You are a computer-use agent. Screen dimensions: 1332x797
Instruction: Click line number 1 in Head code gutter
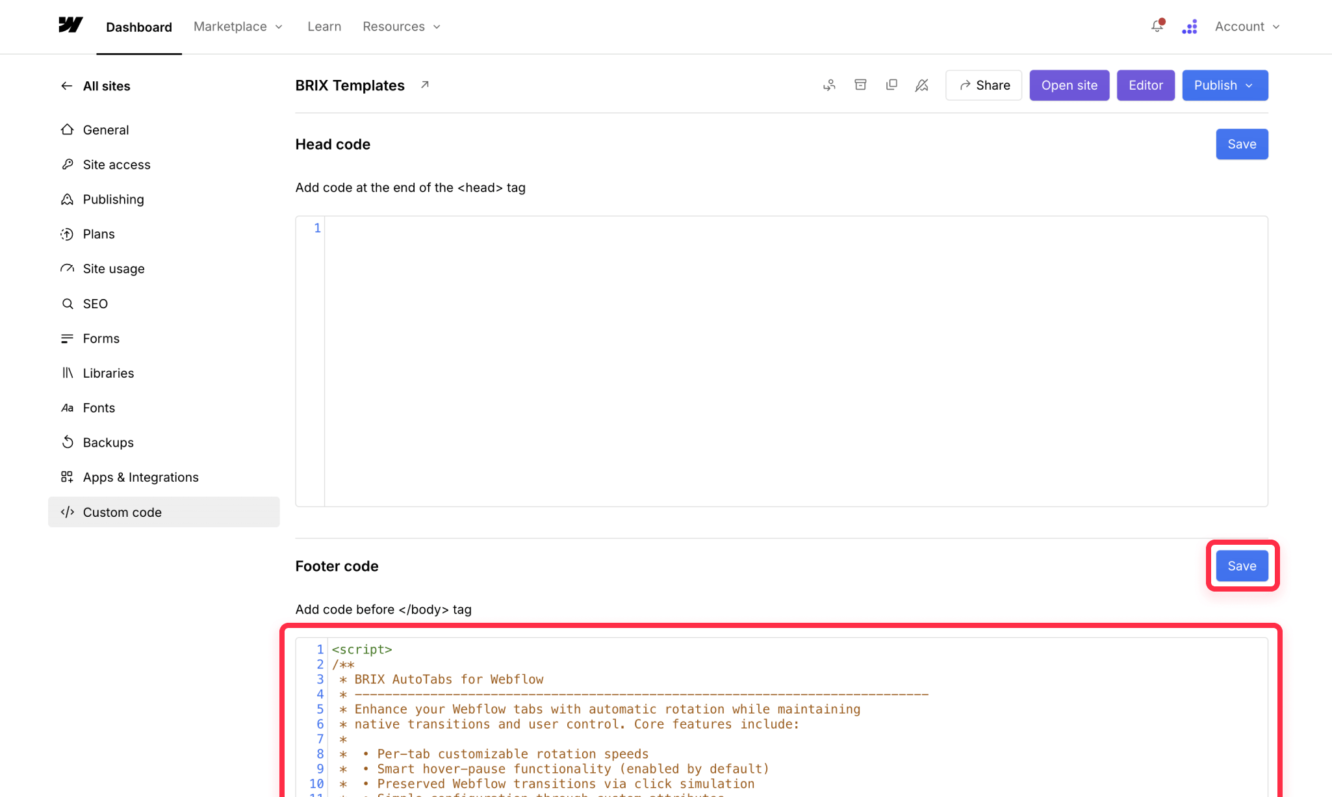(x=317, y=228)
